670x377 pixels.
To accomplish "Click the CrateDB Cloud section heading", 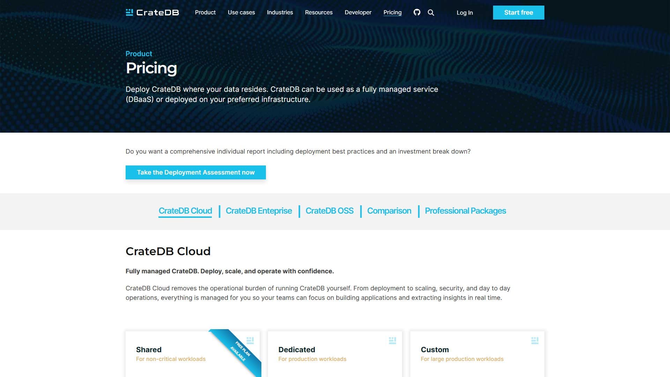I will (x=168, y=251).
